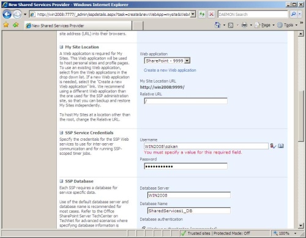Screen dimensions: 306x238
Task: Open the Page menu
Action: pyautogui.click(x=265, y=25)
